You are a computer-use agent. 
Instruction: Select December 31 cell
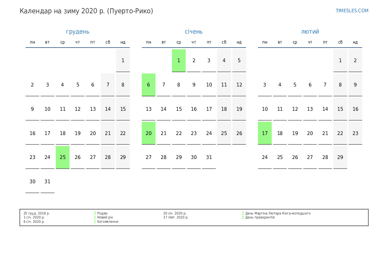click(x=47, y=182)
